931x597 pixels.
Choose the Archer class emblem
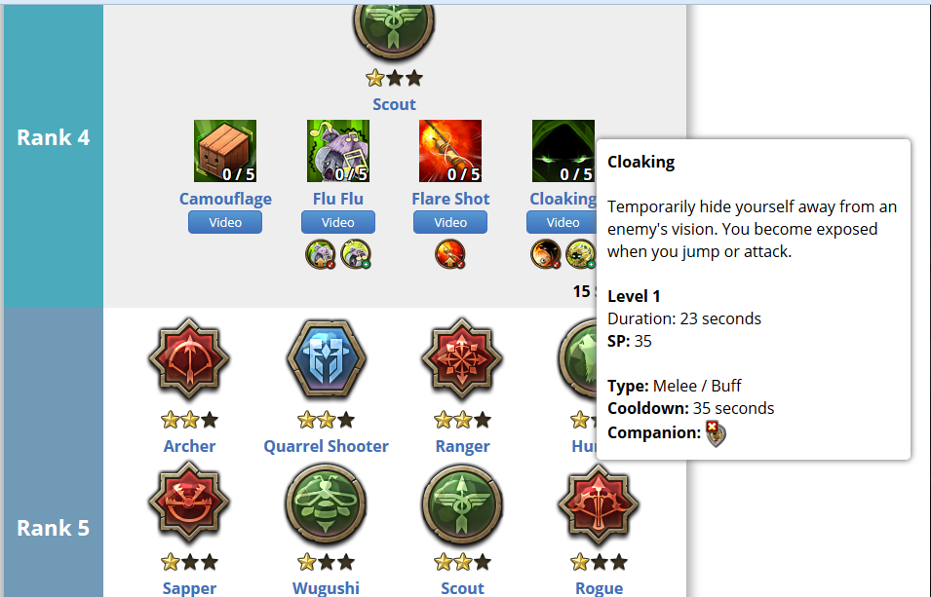pyautogui.click(x=189, y=359)
